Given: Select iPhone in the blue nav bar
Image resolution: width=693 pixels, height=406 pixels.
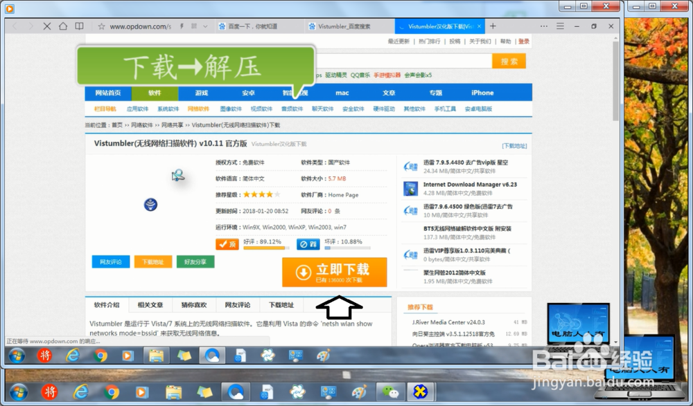Looking at the screenshot, I should coord(482,93).
